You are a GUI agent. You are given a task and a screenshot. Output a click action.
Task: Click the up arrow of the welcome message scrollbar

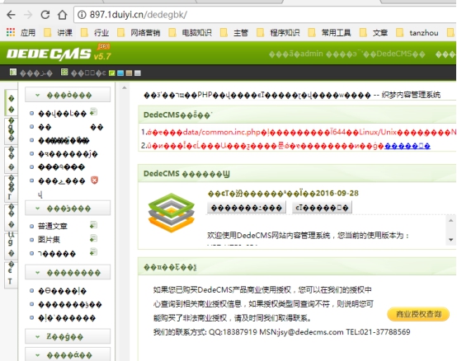coord(451,220)
